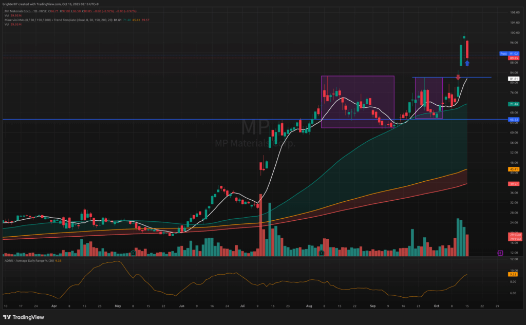526x325 pixels.
Task: Click the orange 9.33 ADR value label
Action: point(513,275)
